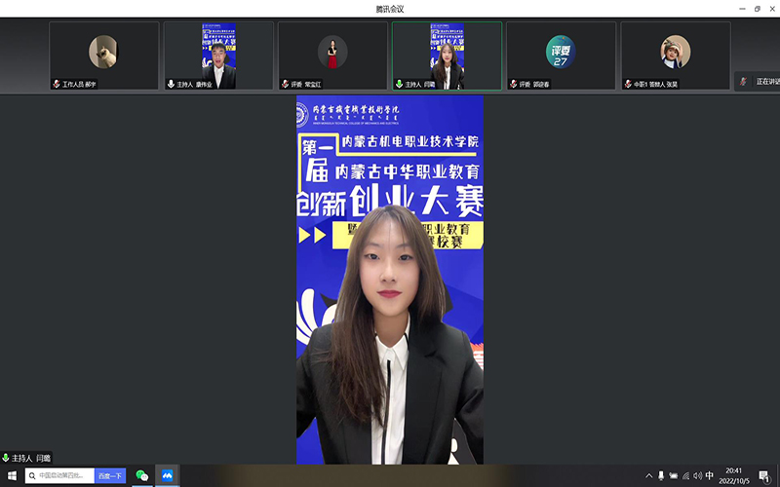
Task: Click the battery icon in system tray
Action: pos(673,475)
